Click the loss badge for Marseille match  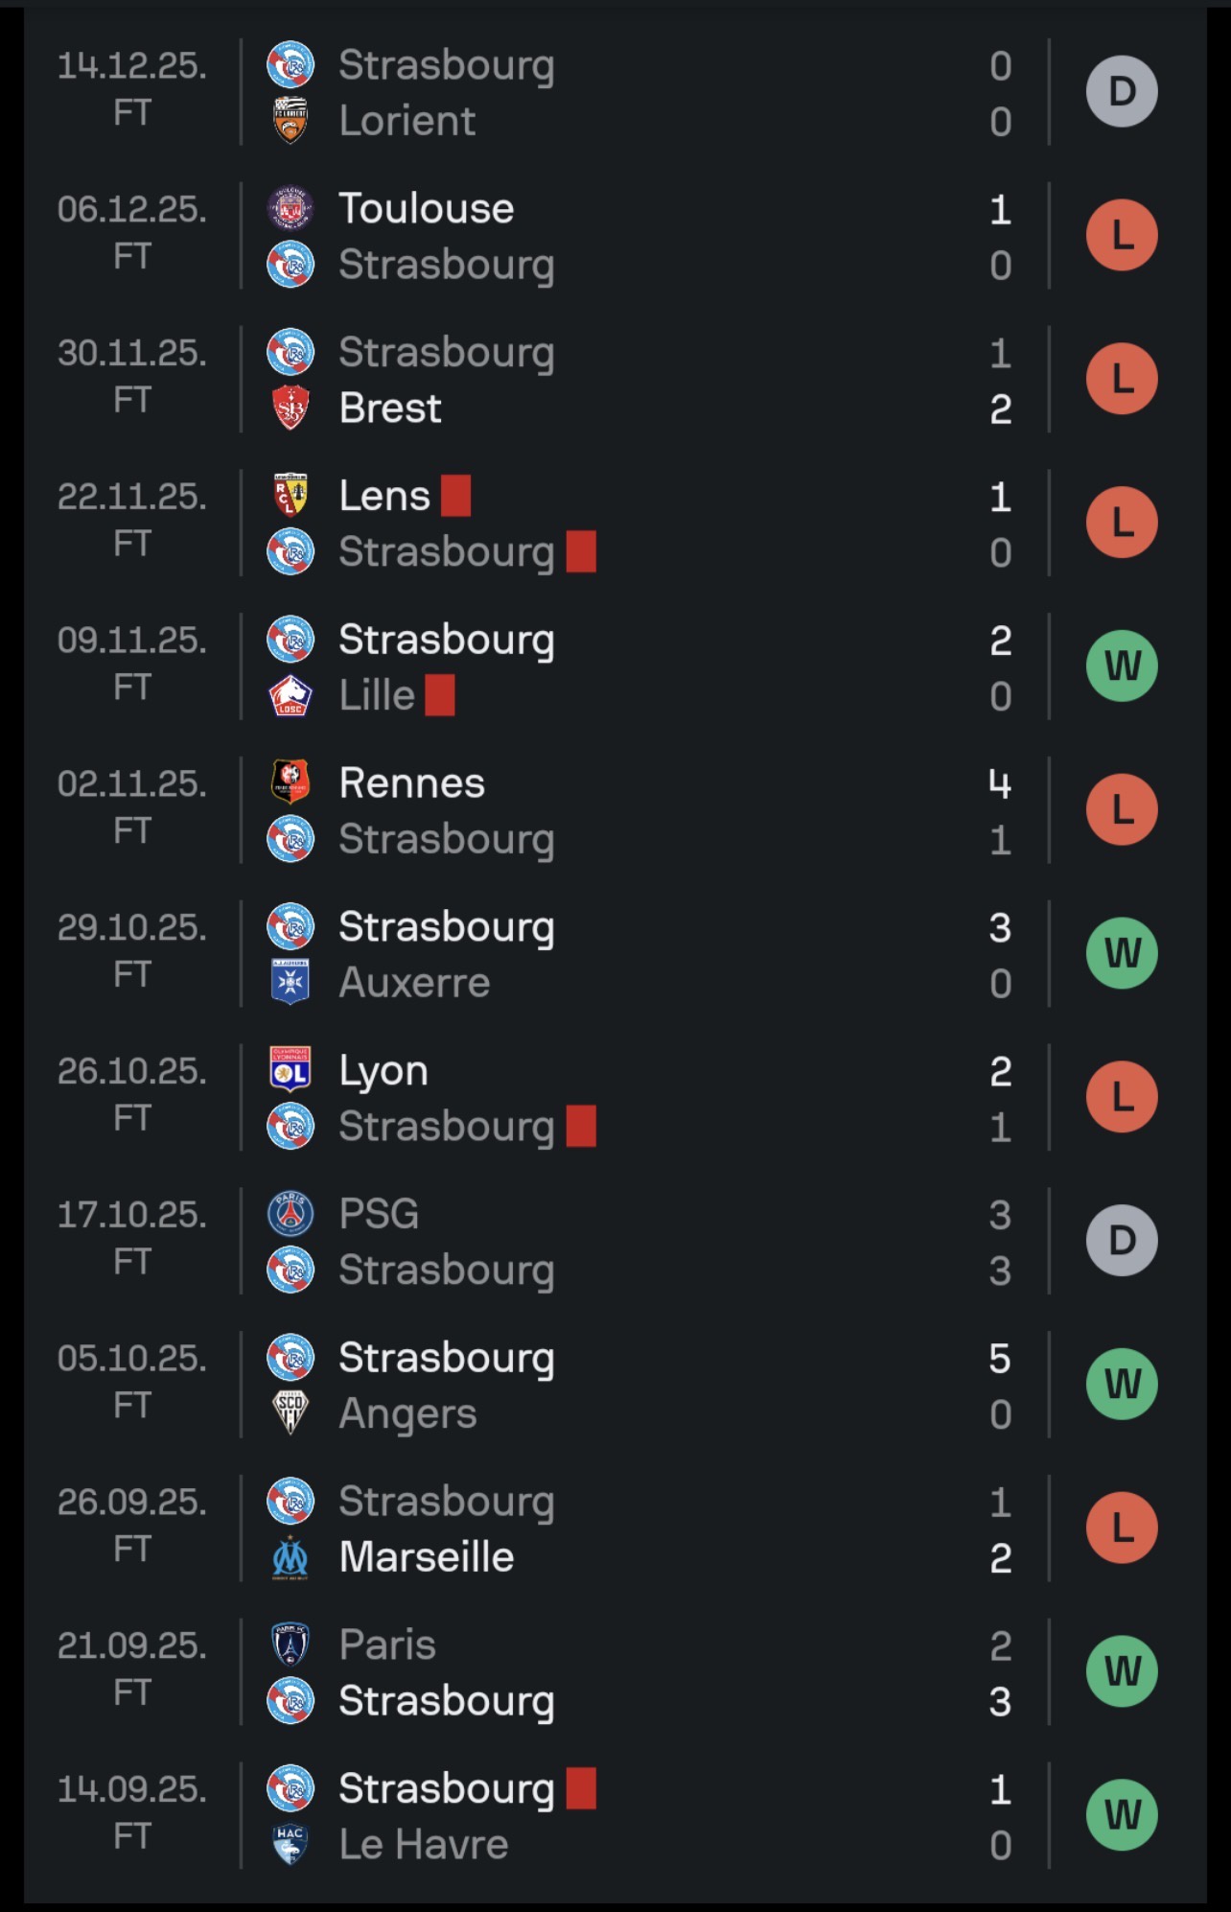point(1122,1528)
